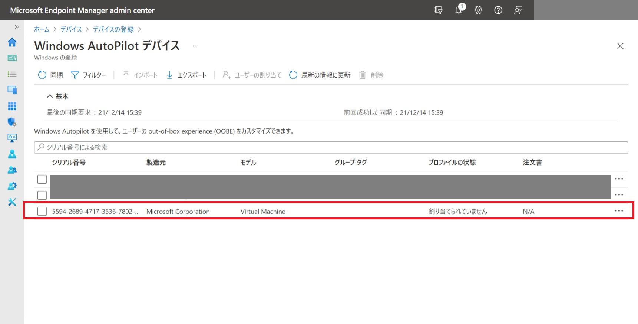Open the Dashboard icon in sidebar
The width and height of the screenshot is (638, 324).
point(12,58)
